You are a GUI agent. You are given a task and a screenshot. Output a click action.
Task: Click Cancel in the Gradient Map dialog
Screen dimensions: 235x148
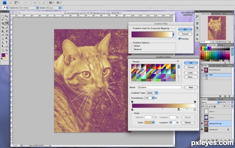click(185, 34)
